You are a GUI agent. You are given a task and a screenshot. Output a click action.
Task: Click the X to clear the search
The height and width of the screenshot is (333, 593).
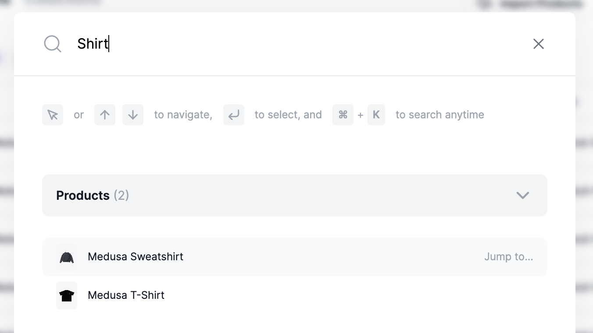tap(539, 44)
